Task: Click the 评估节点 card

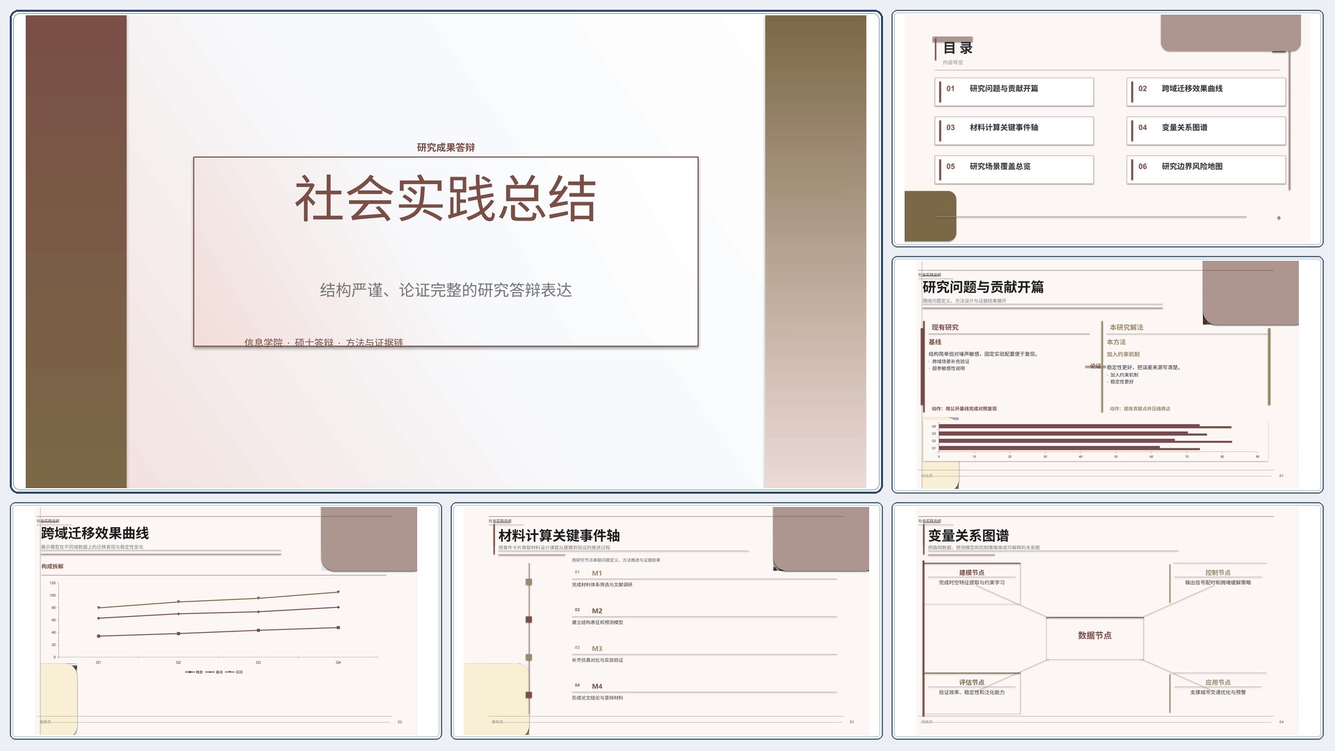Action: (972, 693)
